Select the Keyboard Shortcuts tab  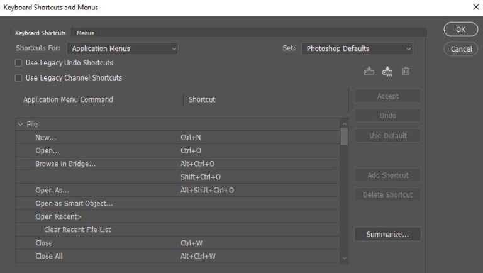40,33
